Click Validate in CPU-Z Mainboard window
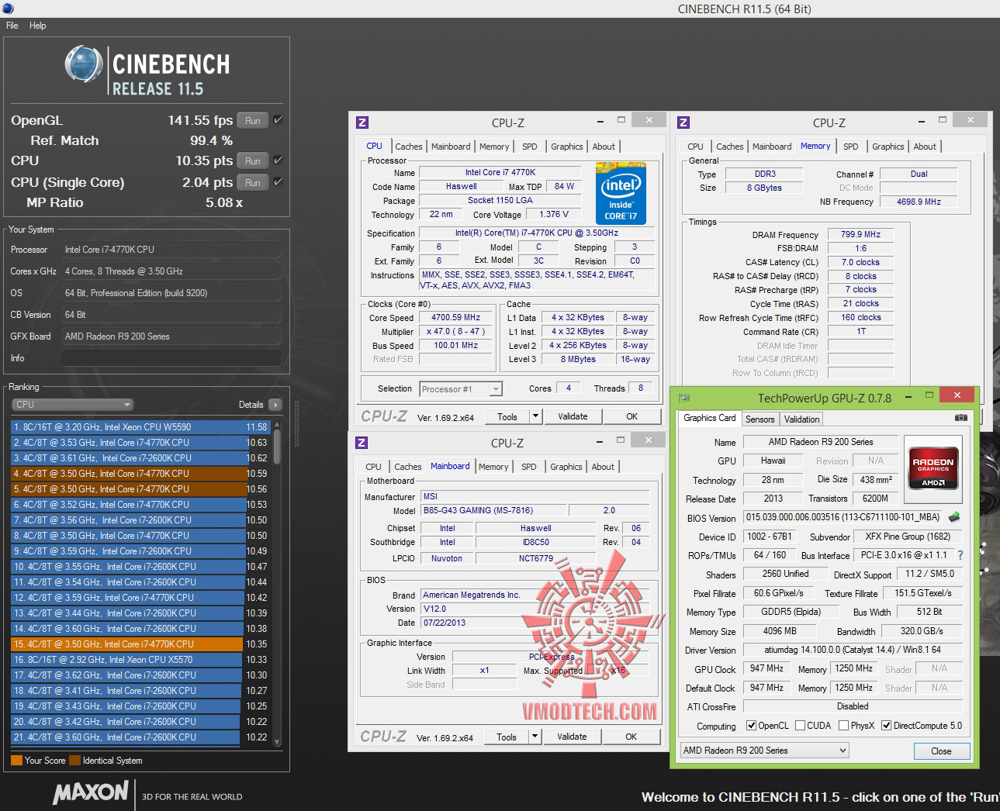The height and width of the screenshot is (811, 1000). (572, 737)
